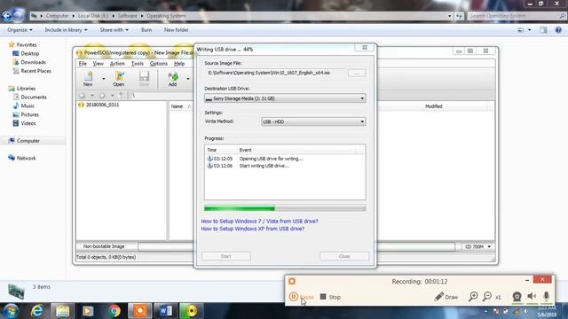Open 'How to Setup Windows XP' link
The height and width of the screenshot is (319, 568).
click(252, 229)
